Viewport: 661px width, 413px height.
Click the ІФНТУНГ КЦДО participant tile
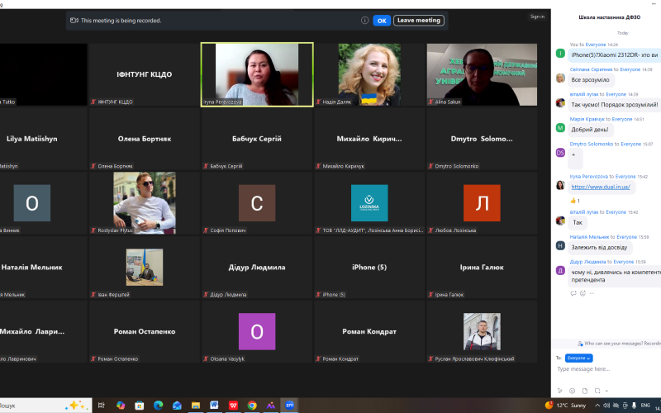pos(144,74)
